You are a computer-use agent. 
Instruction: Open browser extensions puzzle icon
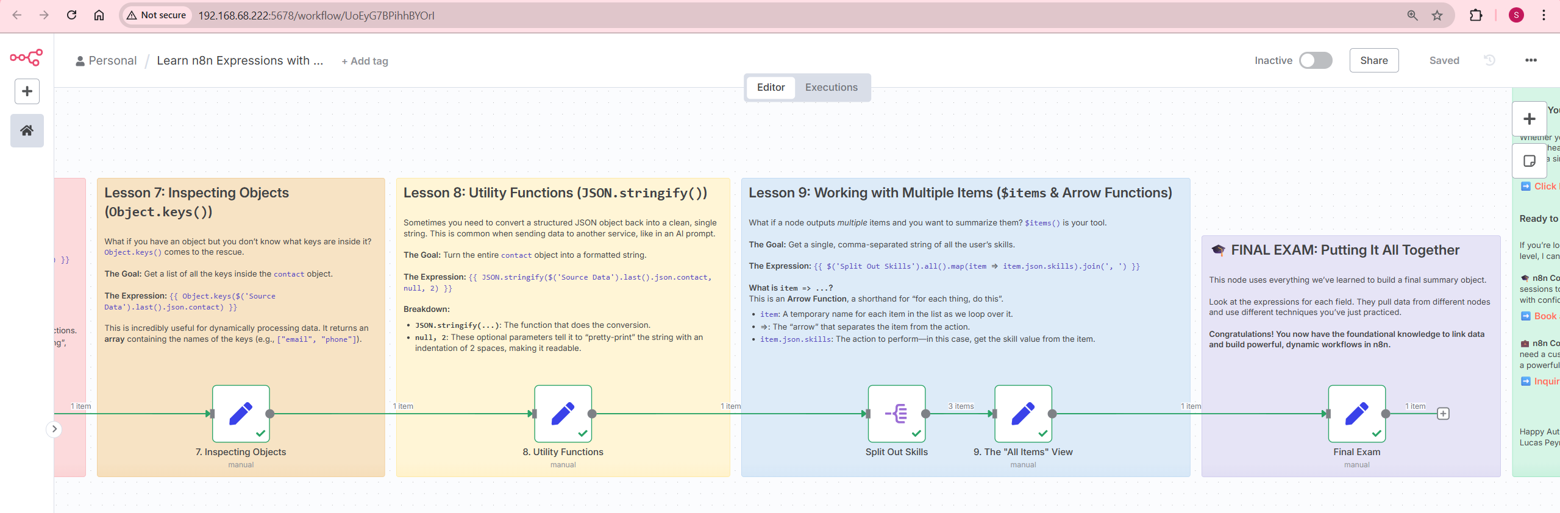[x=1476, y=15]
